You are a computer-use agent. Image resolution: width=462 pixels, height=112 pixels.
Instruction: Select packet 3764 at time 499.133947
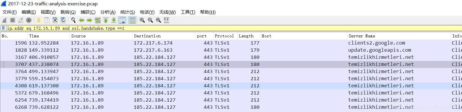pyautogui.click(x=231, y=71)
